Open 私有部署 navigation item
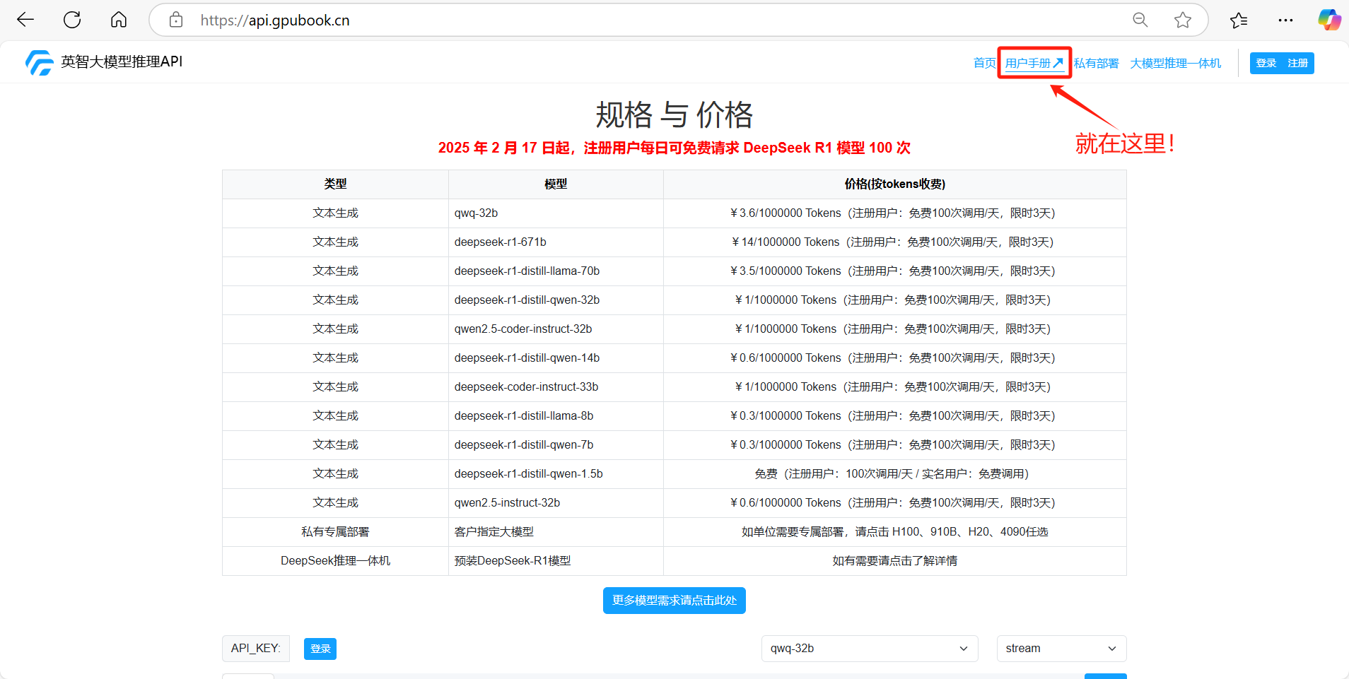 [1097, 64]
